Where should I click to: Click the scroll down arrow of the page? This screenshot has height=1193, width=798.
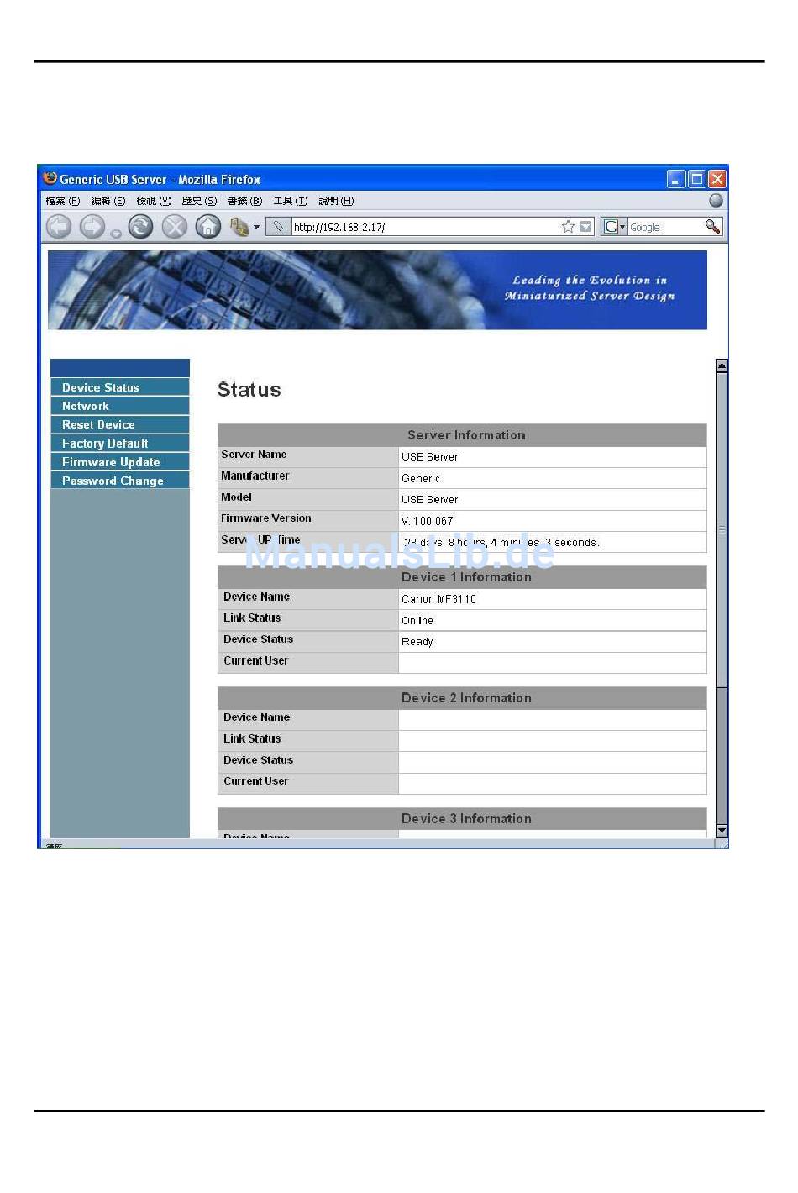722,830
